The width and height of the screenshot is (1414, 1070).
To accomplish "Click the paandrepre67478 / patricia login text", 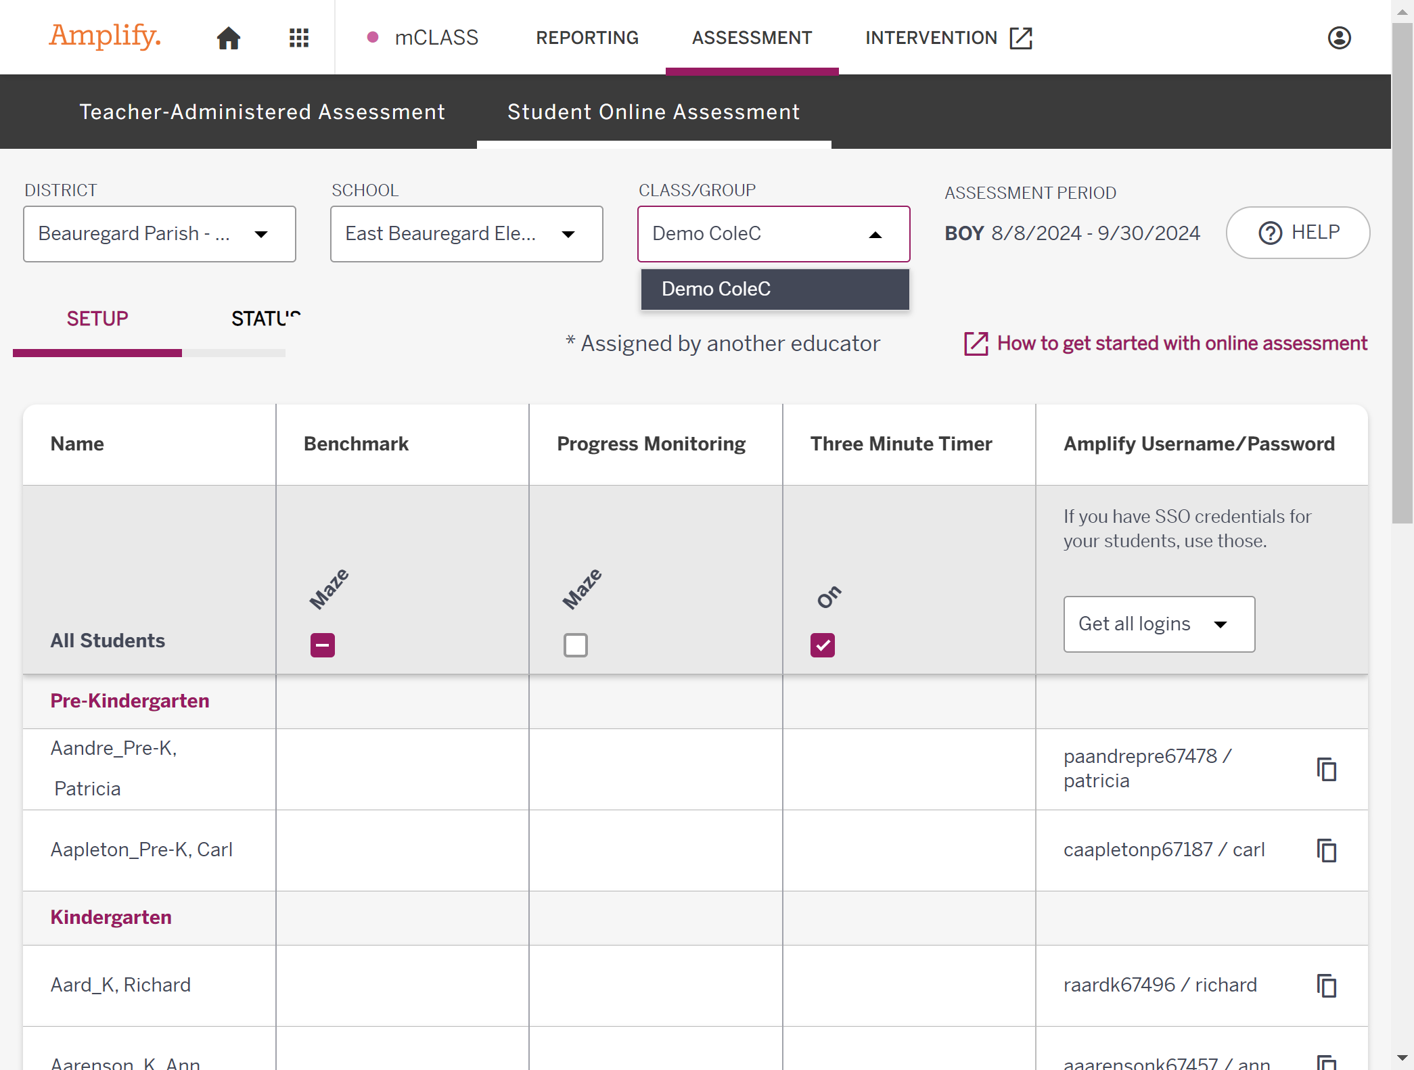I will (x=1147, y=768).
